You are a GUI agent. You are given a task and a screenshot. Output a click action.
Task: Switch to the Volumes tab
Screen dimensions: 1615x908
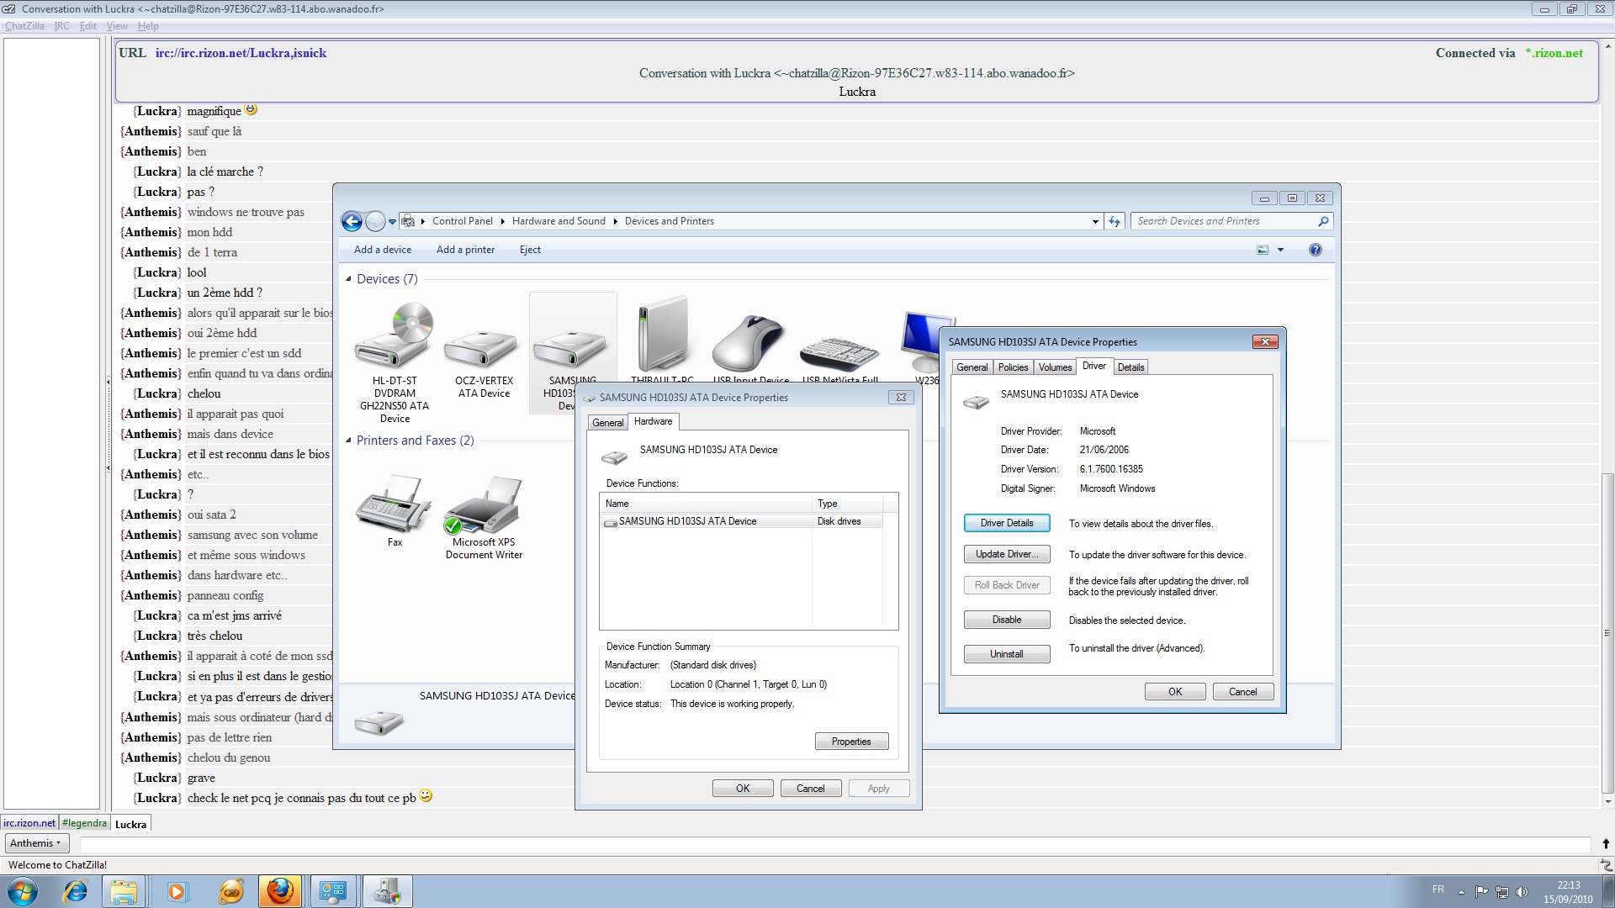[1055, 367]
